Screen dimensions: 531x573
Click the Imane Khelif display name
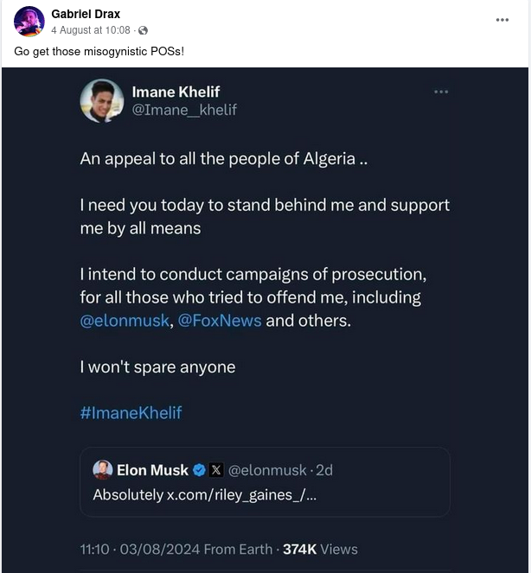point(177,91)
